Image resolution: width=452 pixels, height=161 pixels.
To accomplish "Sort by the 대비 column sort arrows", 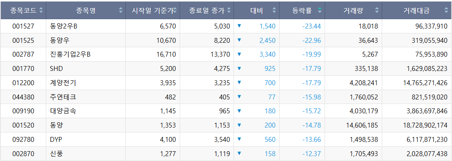I will coord(274,11).
